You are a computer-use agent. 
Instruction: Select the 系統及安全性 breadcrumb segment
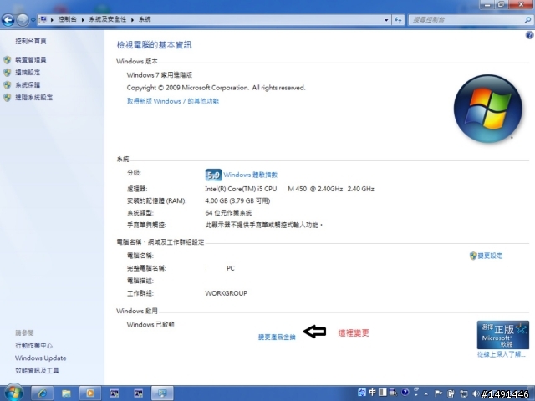[108, 19]
